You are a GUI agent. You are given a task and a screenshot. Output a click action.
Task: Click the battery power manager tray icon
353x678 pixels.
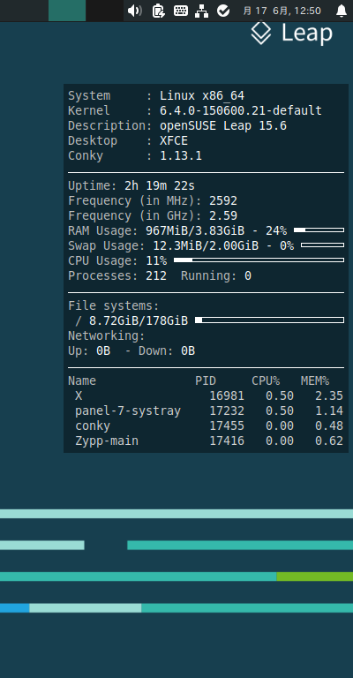(159, 11)
